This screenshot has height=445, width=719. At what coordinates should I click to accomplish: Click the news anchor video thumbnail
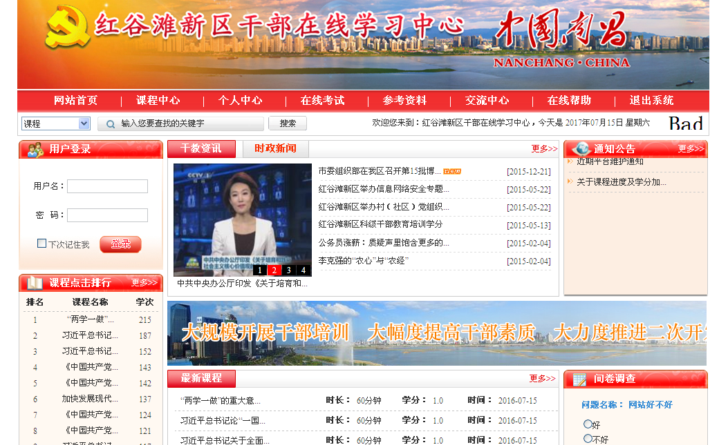[242, 217]
